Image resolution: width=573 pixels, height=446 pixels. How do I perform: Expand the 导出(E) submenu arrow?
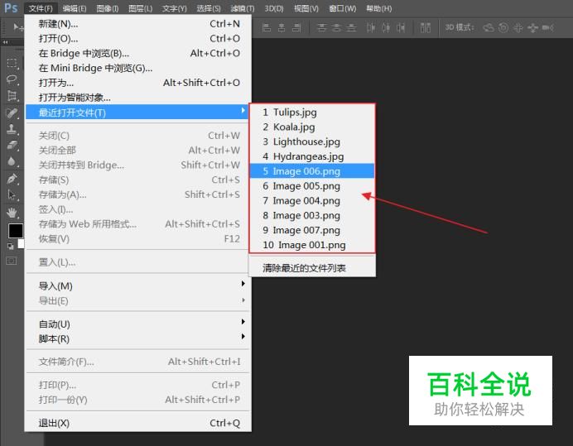coord(243,300)
